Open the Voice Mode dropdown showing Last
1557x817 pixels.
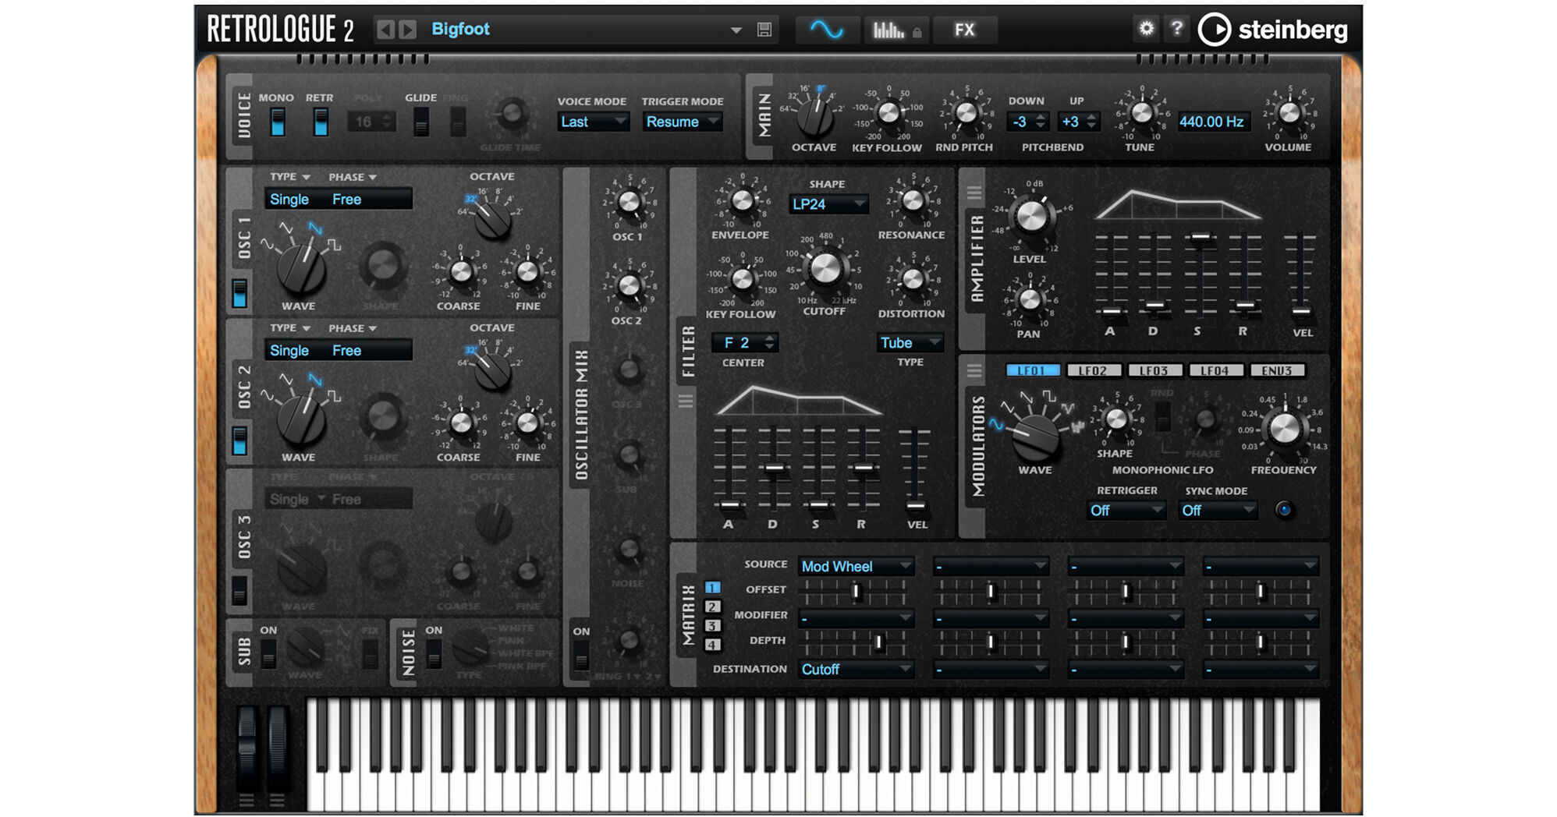tap(593, 122)
